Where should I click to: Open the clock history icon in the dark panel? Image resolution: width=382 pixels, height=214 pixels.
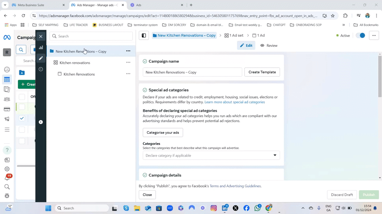click(41, 68)
